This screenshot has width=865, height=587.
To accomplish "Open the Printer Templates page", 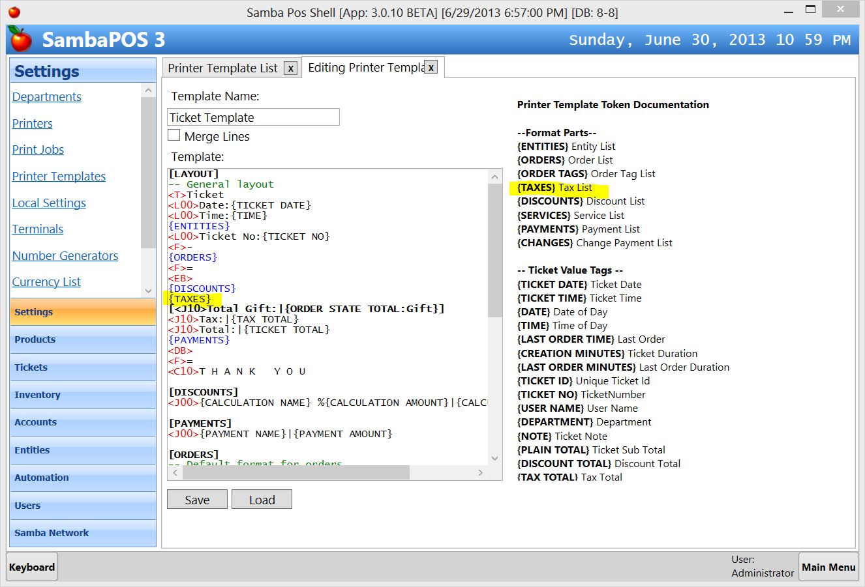I will (x=59, y=176).
